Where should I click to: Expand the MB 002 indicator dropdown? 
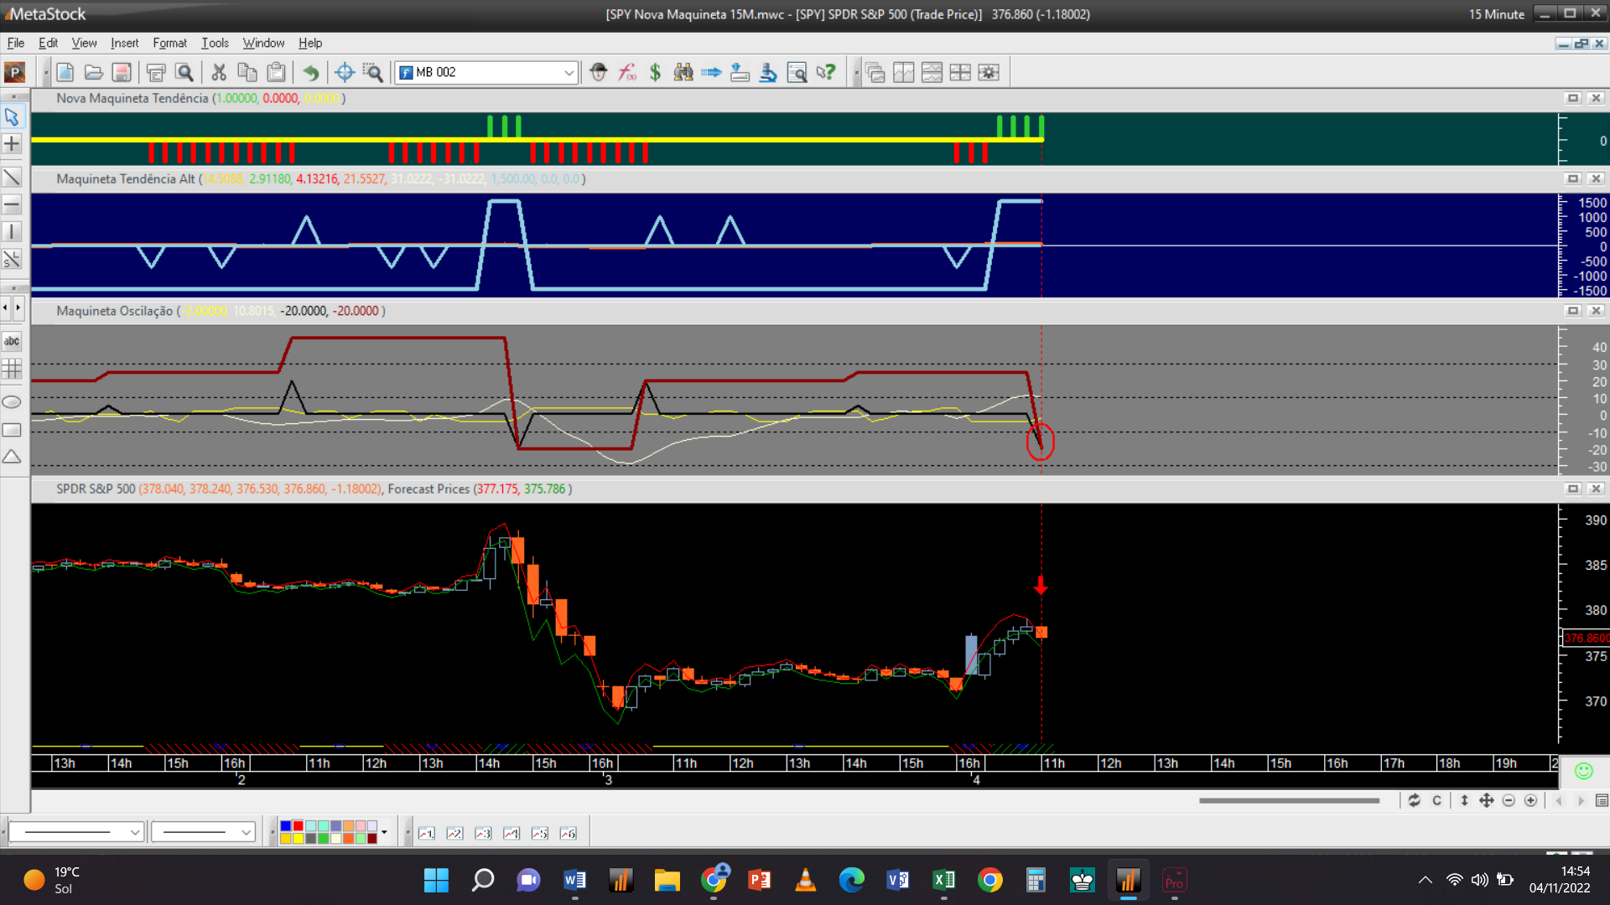(x=569, y=73)
